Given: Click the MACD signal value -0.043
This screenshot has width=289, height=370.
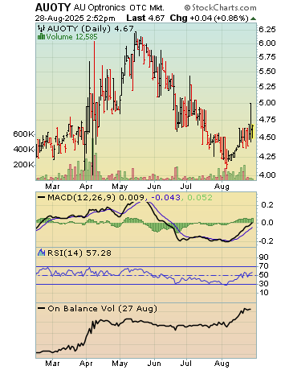Looking at the screenshot, I should point(165,198).
